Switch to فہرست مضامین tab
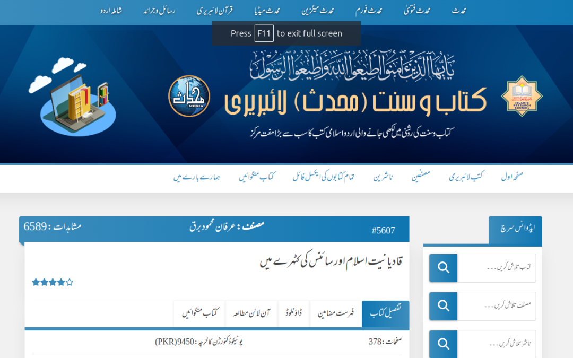This screenshot has width=573, height=358. (x=336, y=314)
